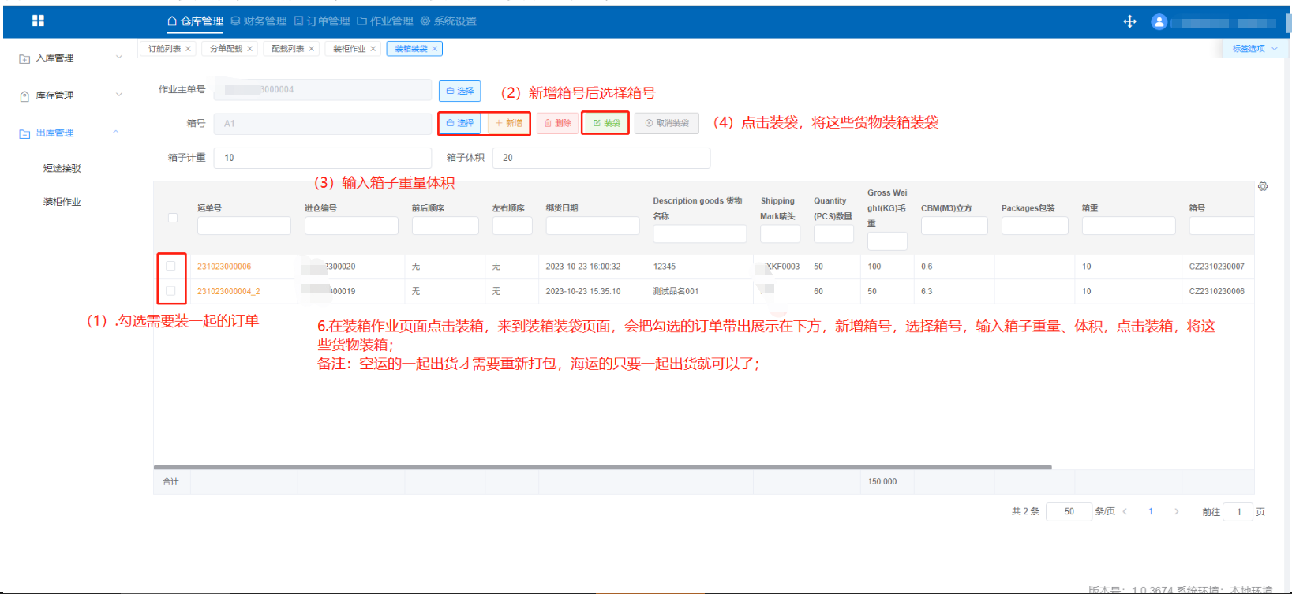
Task: Tick checkbox for waybill 231023000006
Action: [x=171, y=267]
